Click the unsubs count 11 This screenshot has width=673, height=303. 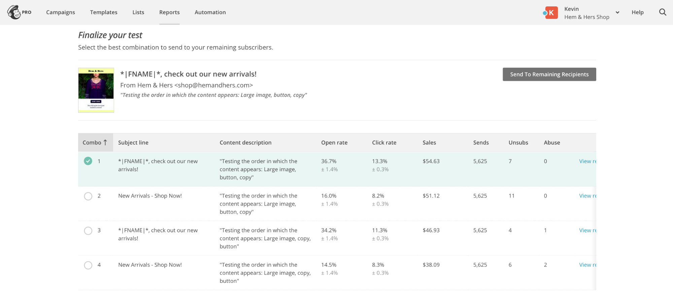click(511, 196)
